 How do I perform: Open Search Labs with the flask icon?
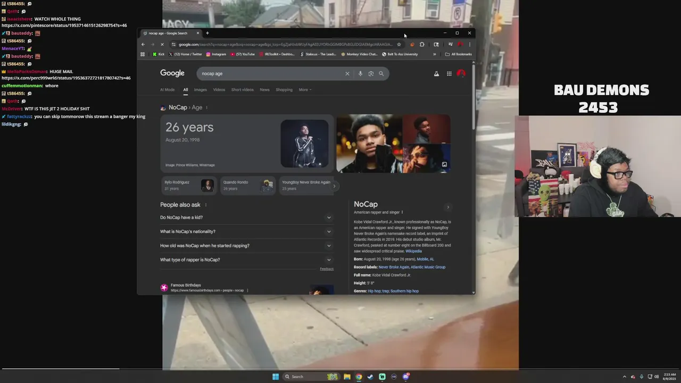(x=436, y=73)
